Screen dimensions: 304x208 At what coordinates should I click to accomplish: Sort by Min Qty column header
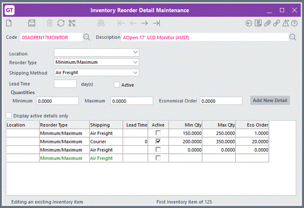click(x=186, y=125)
